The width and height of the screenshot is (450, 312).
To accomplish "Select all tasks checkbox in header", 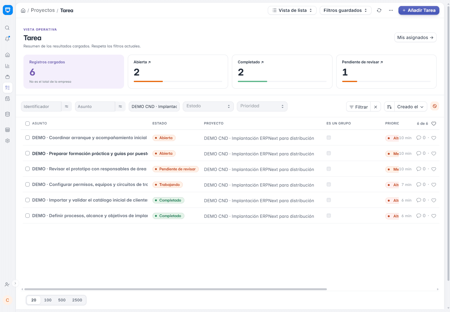I will point(27,124).
